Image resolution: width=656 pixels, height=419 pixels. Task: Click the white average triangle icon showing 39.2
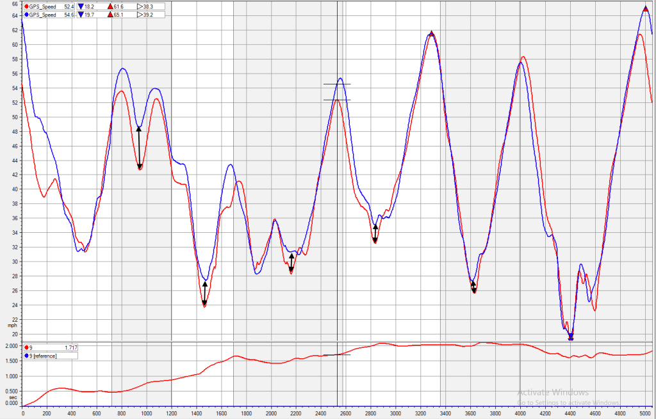click(x=140, y=13)
